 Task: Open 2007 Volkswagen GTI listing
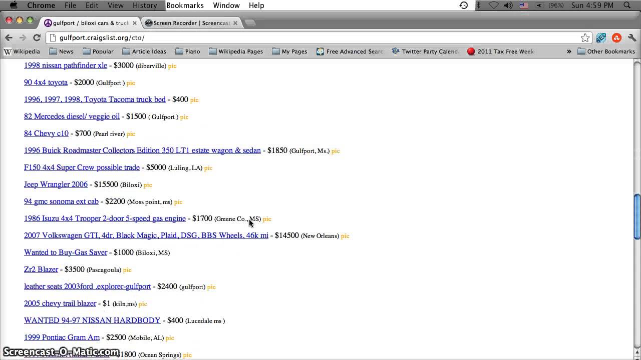coord(146,235)
